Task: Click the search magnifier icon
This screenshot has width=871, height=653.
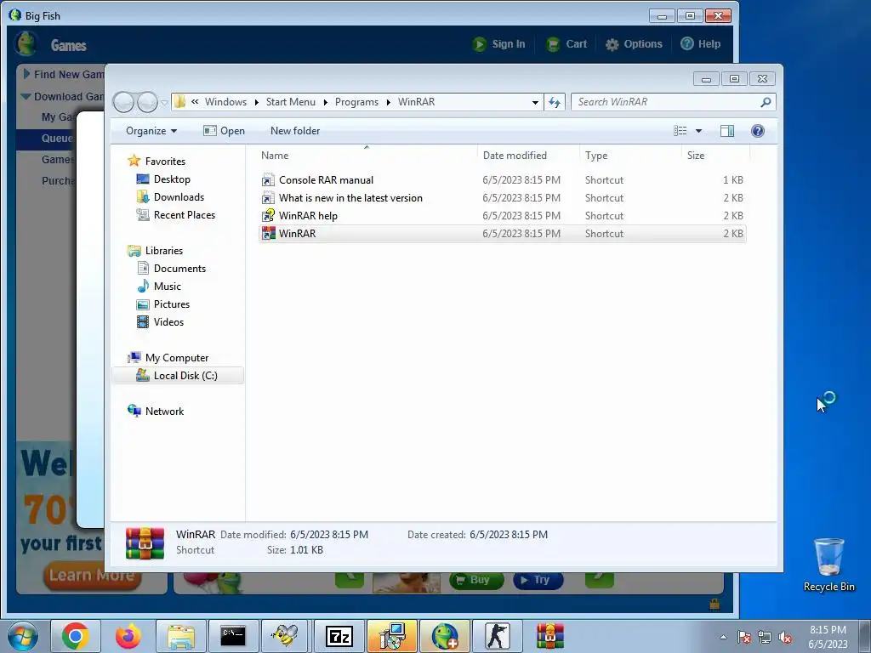Action: pos(766,102)
